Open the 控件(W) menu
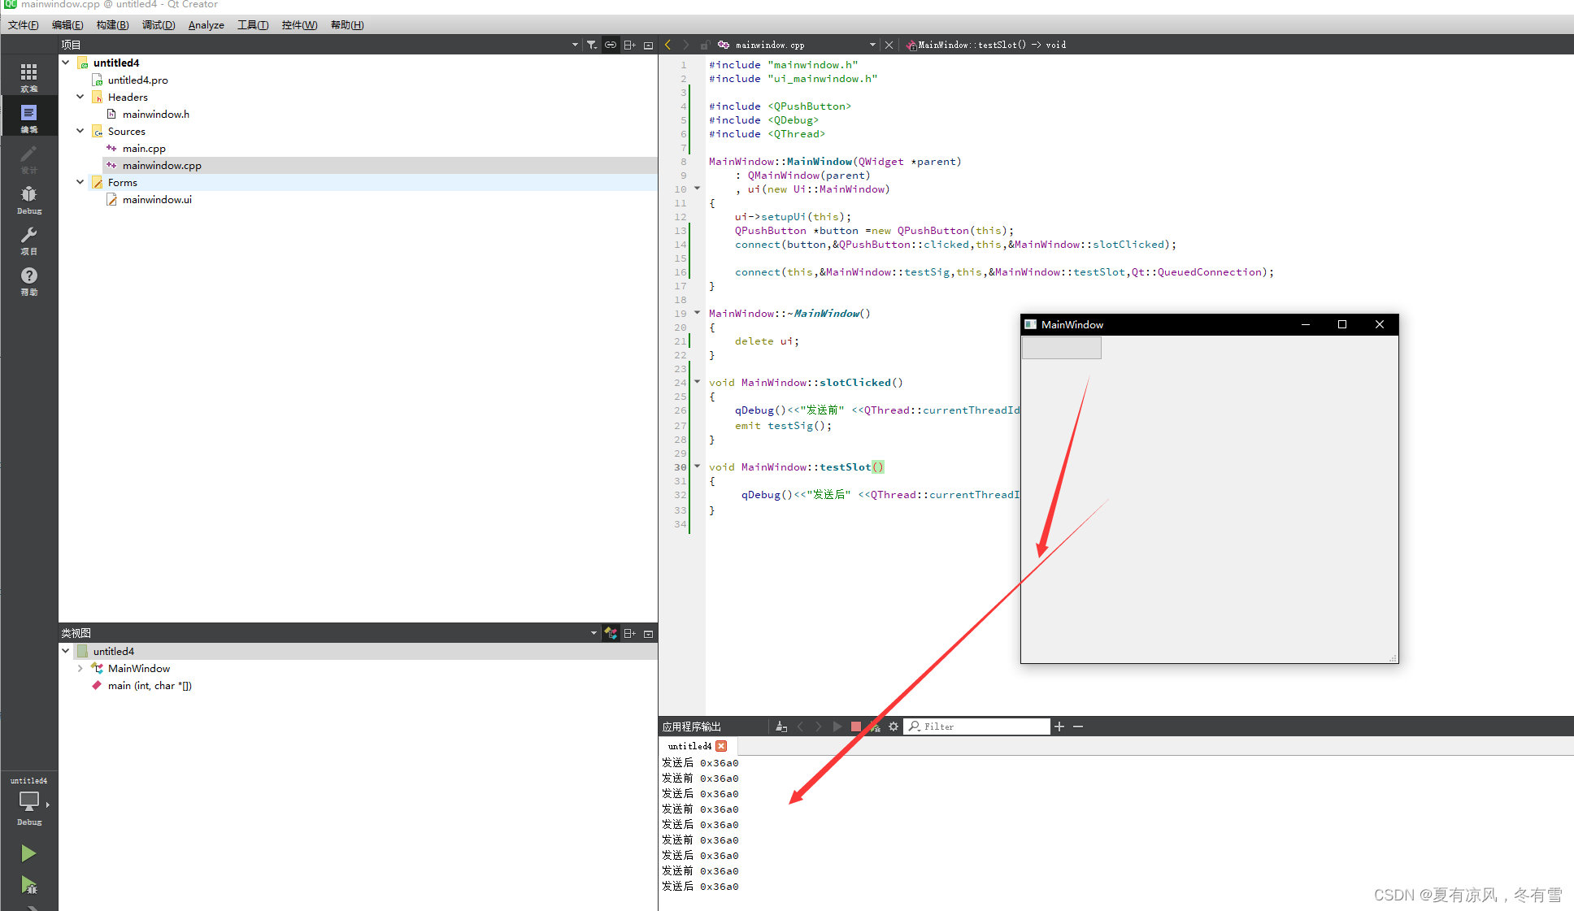1574x911 pixels. pos(299,25)
